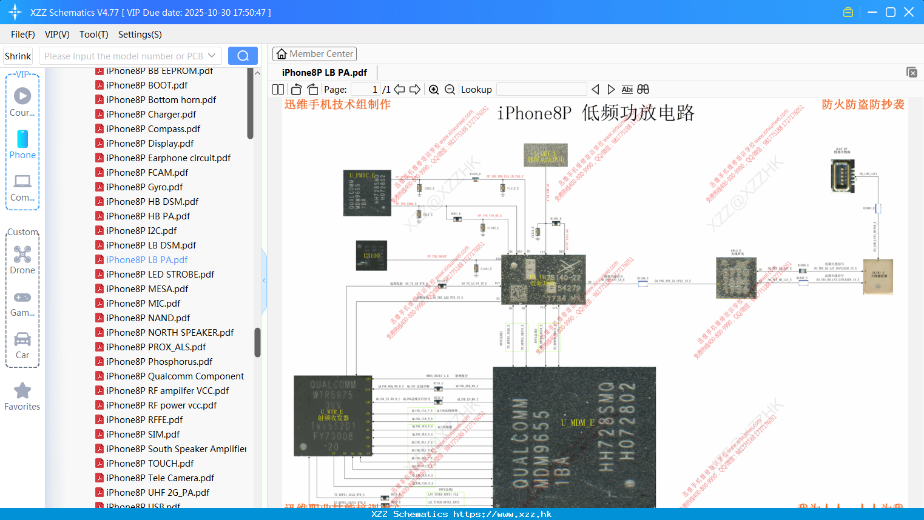Click the model number search field

pyautogui.click(x=123, y=56)
